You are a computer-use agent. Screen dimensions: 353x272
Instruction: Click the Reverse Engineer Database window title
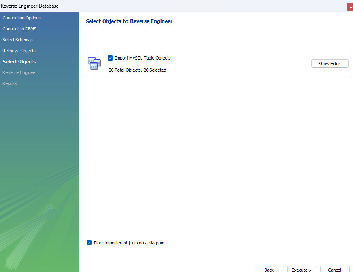click(30, 6)
